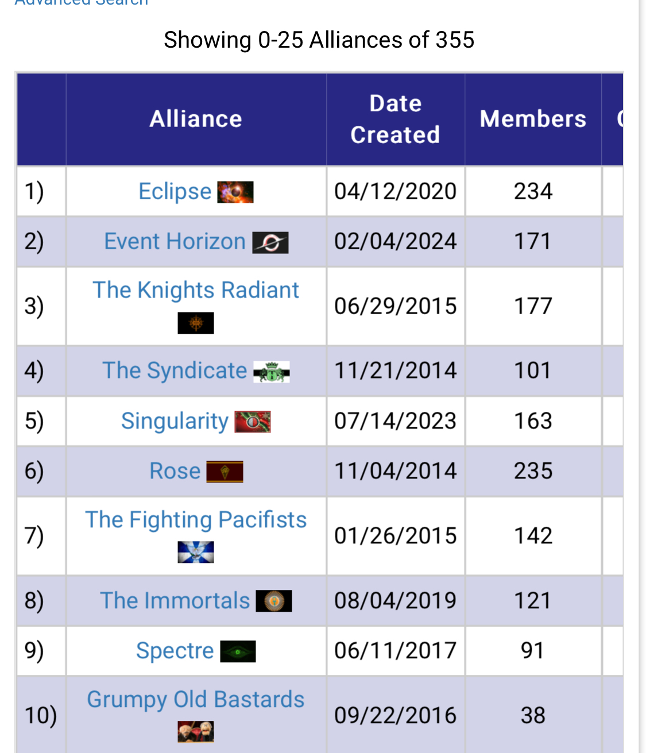Open The Knights Radiant link
Viewport: 646px width, 753px height.
(196, 291)
